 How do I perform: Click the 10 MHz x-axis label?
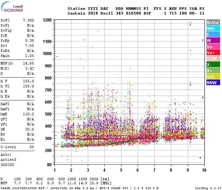click(x=204, y=170)
